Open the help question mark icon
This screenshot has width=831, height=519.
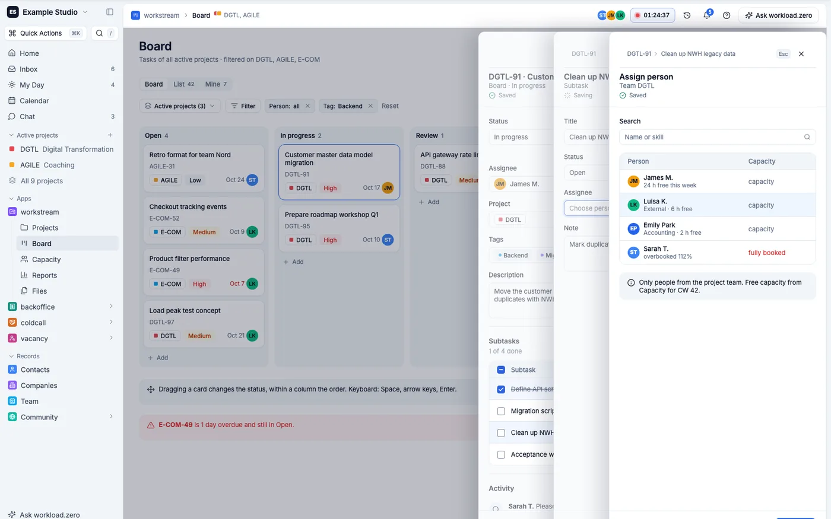coord(727,15)
